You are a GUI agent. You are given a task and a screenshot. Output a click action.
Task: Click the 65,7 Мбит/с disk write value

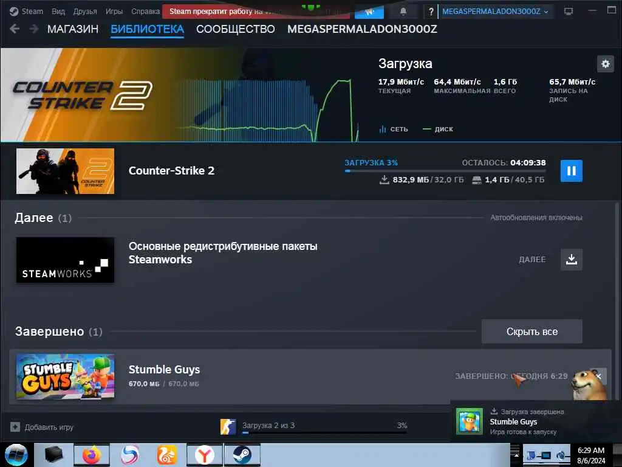[572, 82]
